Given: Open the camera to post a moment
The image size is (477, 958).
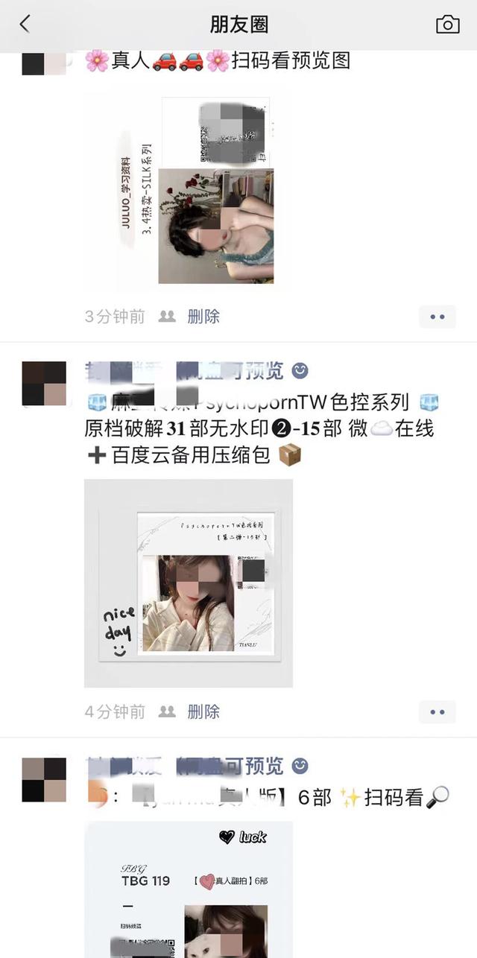Looking at the screenshot, I should (447, 24).
